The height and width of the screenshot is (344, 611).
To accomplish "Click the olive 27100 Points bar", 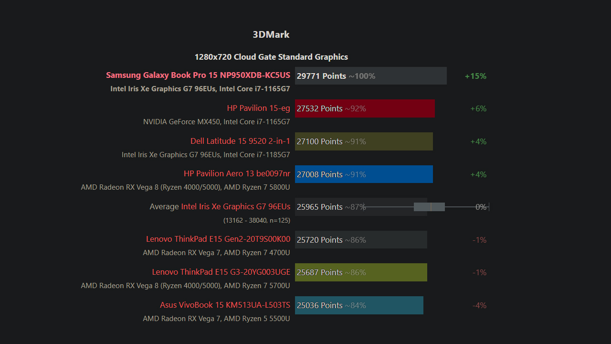I will (364, 141).
